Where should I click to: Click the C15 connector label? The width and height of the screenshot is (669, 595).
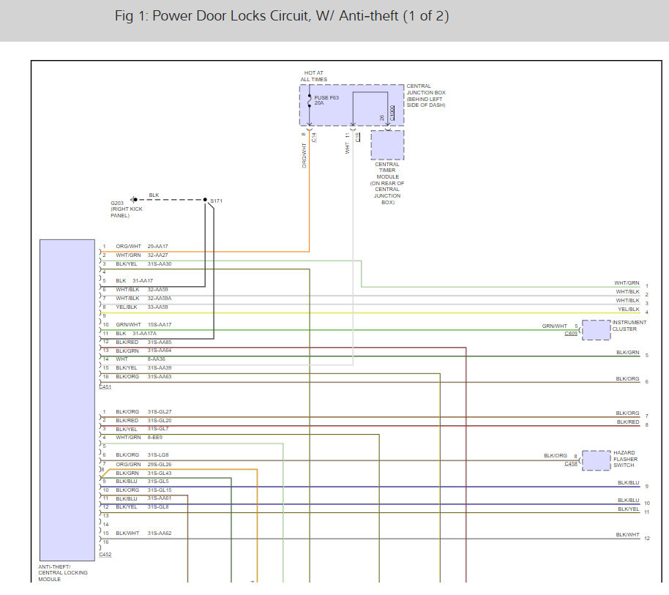[x=357, y=136]
